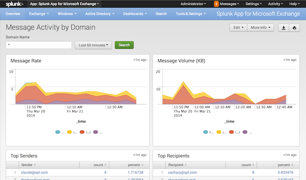The width and height of the screenshot is (306, 180).
Task: Toggle the blue series in Message Rate legend
Action: coord(60,132)
